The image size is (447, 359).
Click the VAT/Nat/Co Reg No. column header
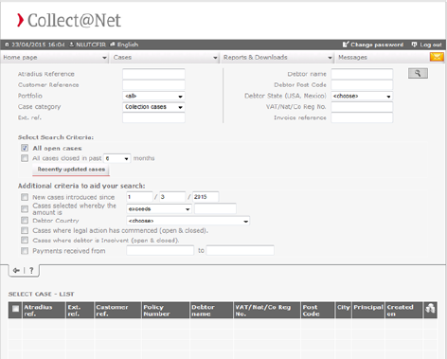(x=267, y=310)
